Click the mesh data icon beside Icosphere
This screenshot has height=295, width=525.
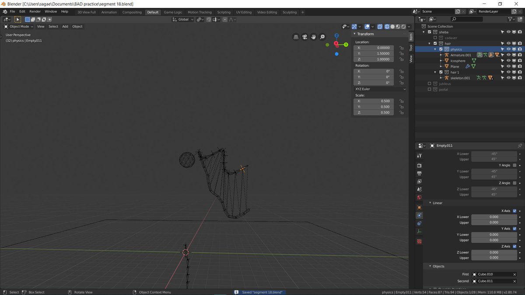[x=474, y=61]
